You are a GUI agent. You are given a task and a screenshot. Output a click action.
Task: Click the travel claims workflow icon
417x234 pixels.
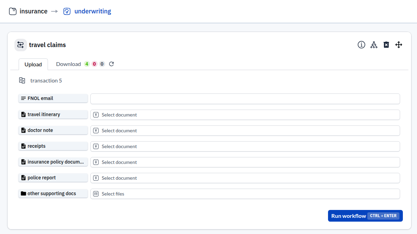[x=21, y=45]
